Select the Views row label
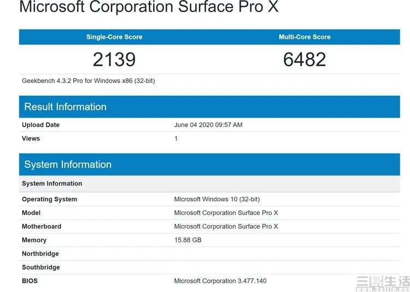The image size is (410, 292). [31, 138]
